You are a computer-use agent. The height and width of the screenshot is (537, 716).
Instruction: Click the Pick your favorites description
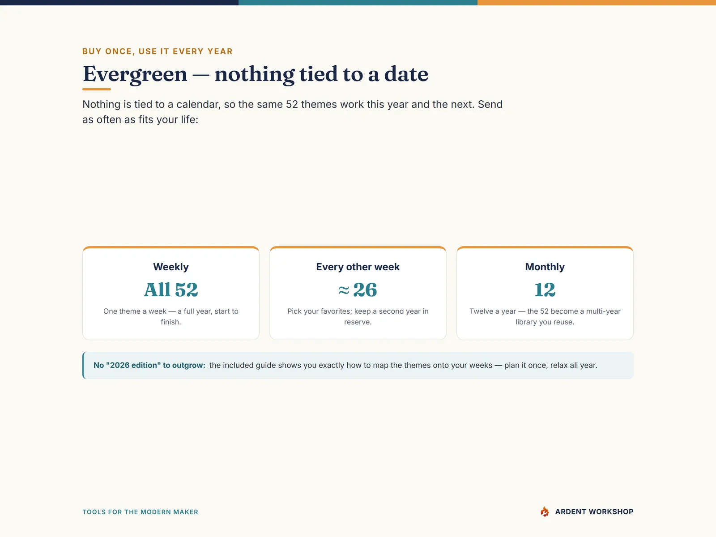click(x=358, y=316)
